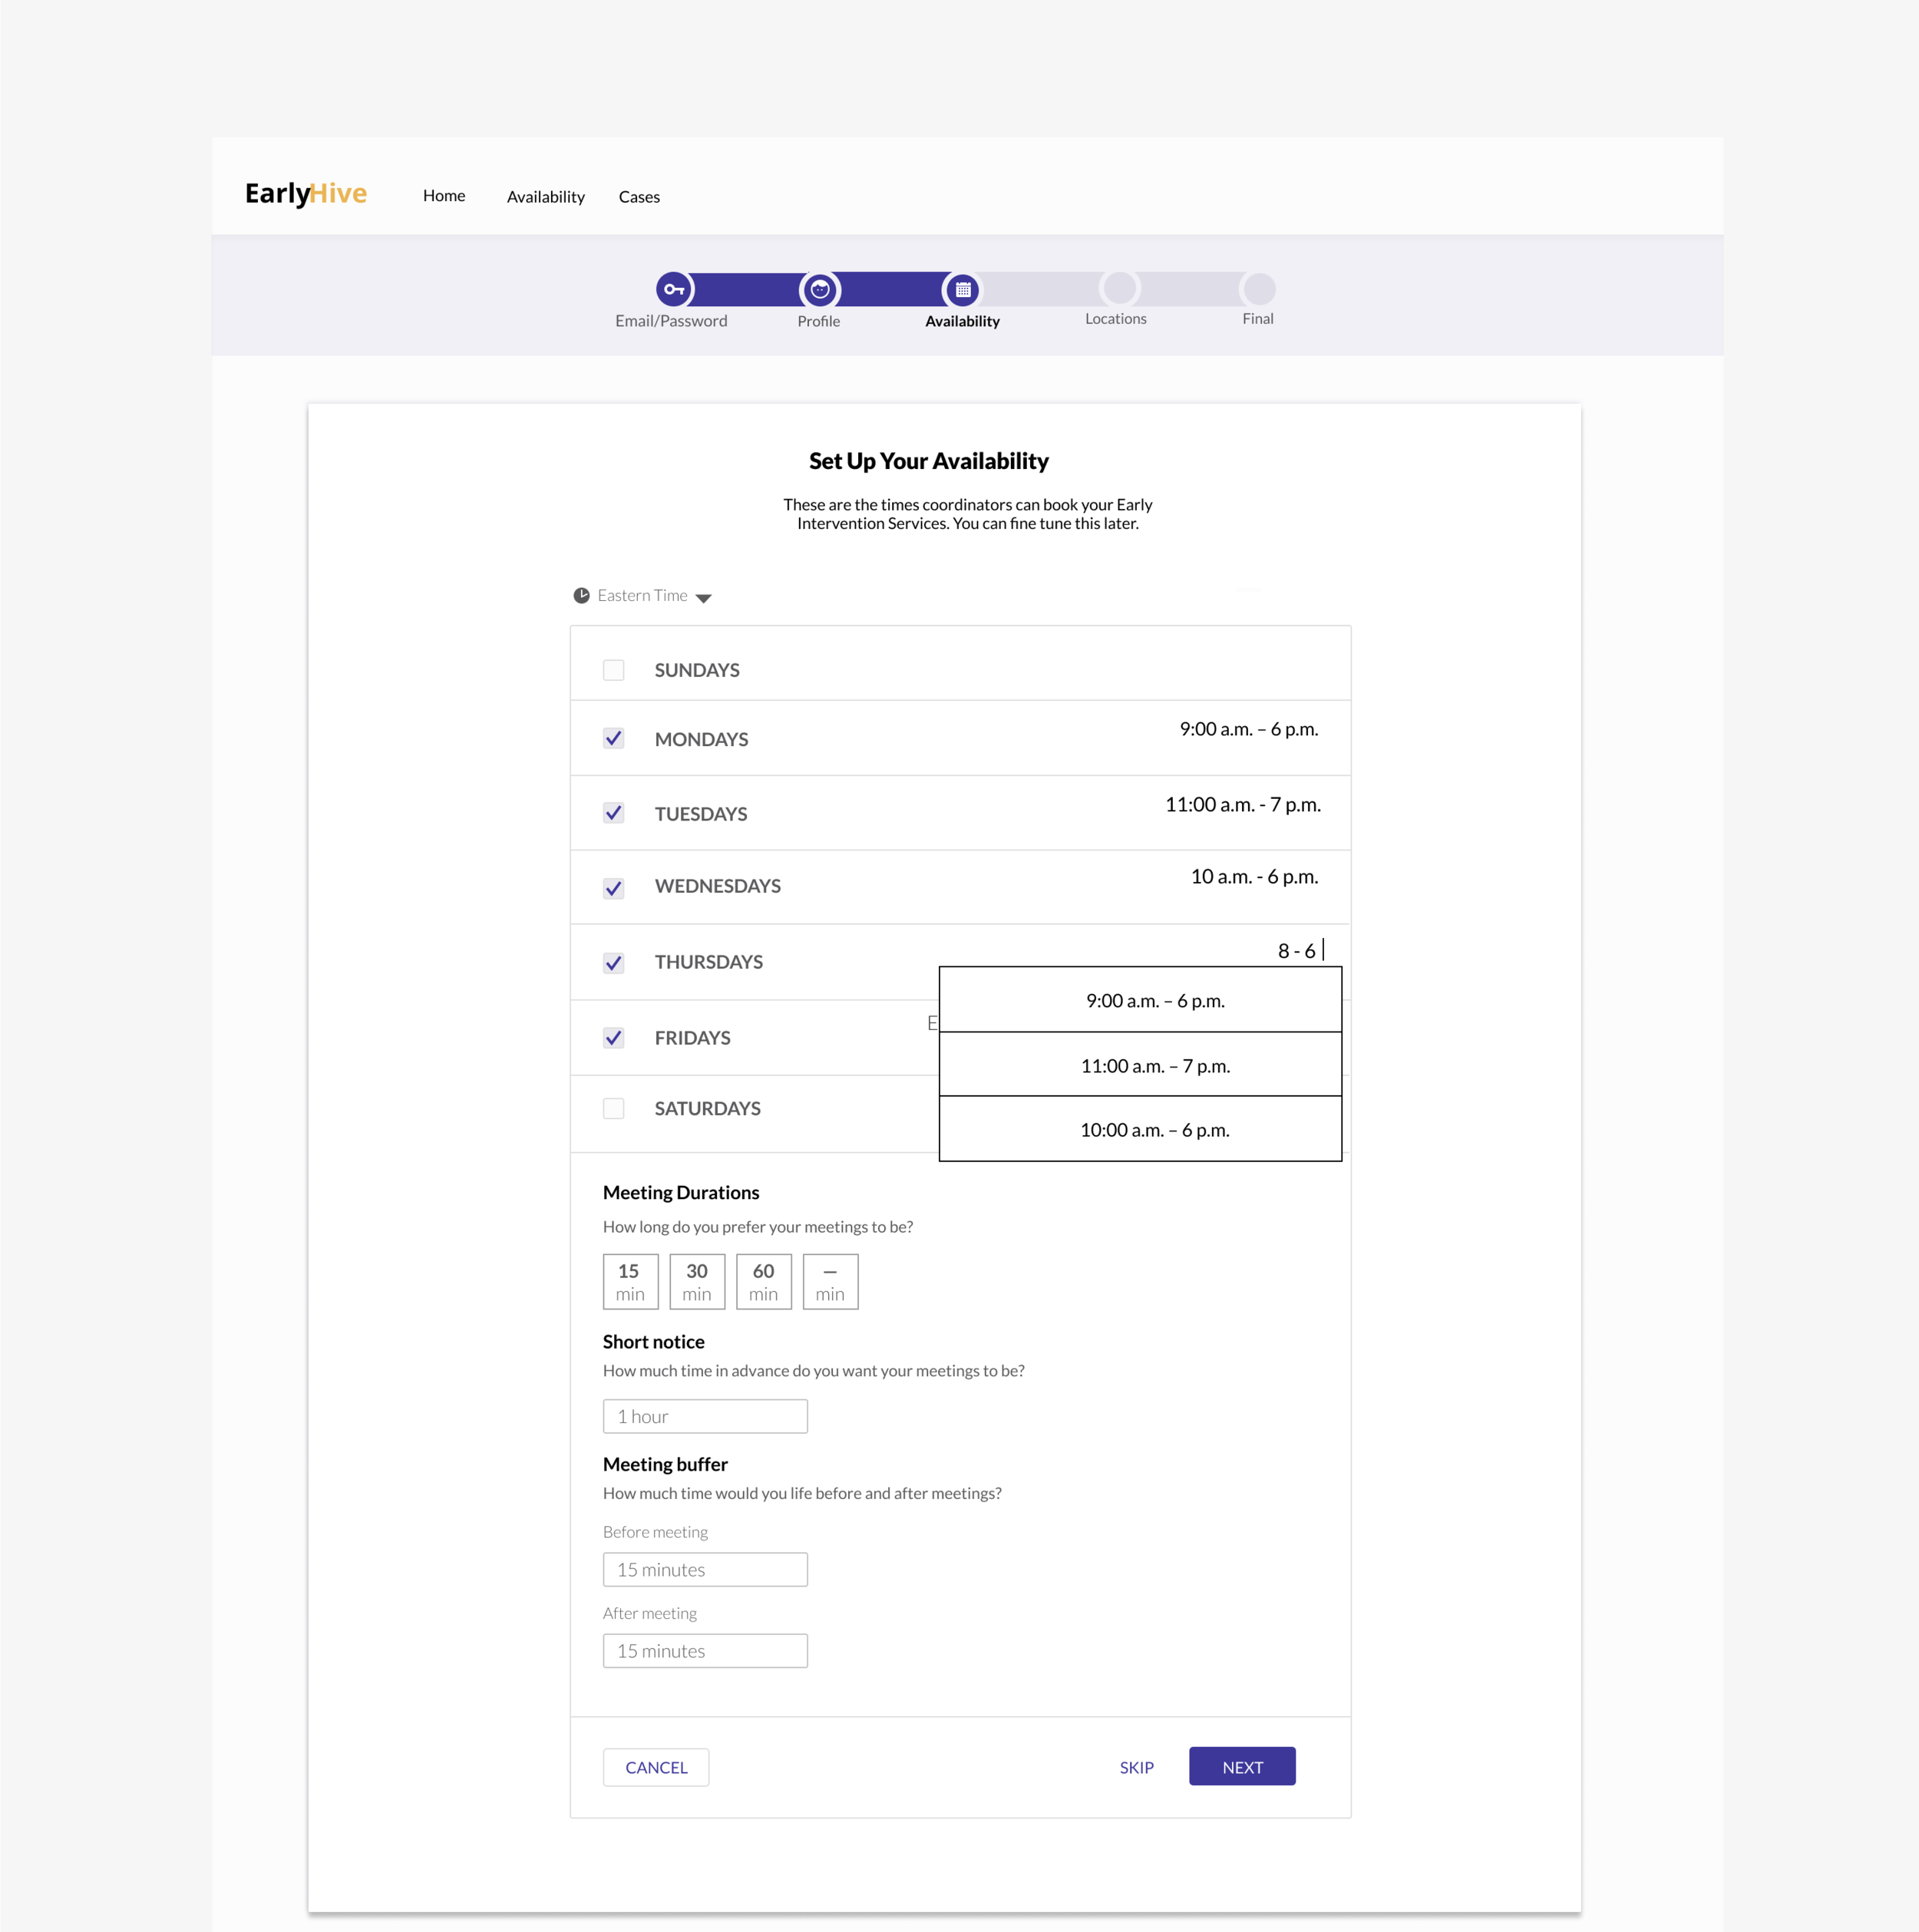Click the SUNDAYS label
The height and width of the screenshot is (1932, 1919).
point(697,670)
